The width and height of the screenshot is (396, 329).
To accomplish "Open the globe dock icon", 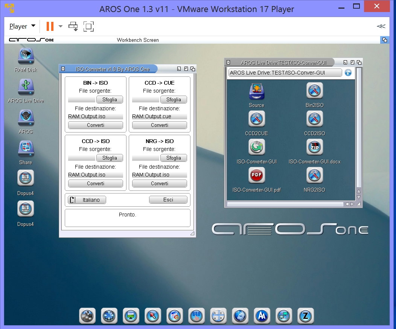I will coord(240,315).
